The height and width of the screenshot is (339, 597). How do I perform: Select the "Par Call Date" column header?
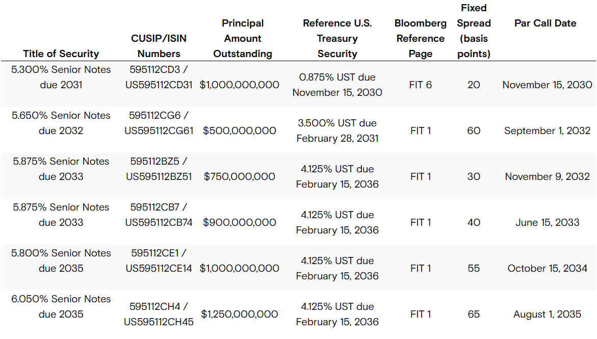click(x=546, y=23)
